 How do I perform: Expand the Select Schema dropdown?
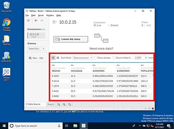coord(36,48)
